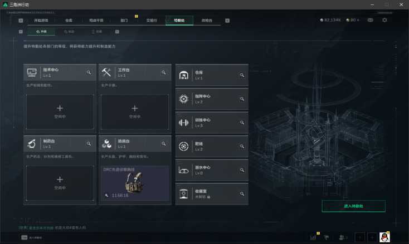Click the Technology Center monitor icon
The height and width of the screenshot is (244, 409).
point(32,72)
